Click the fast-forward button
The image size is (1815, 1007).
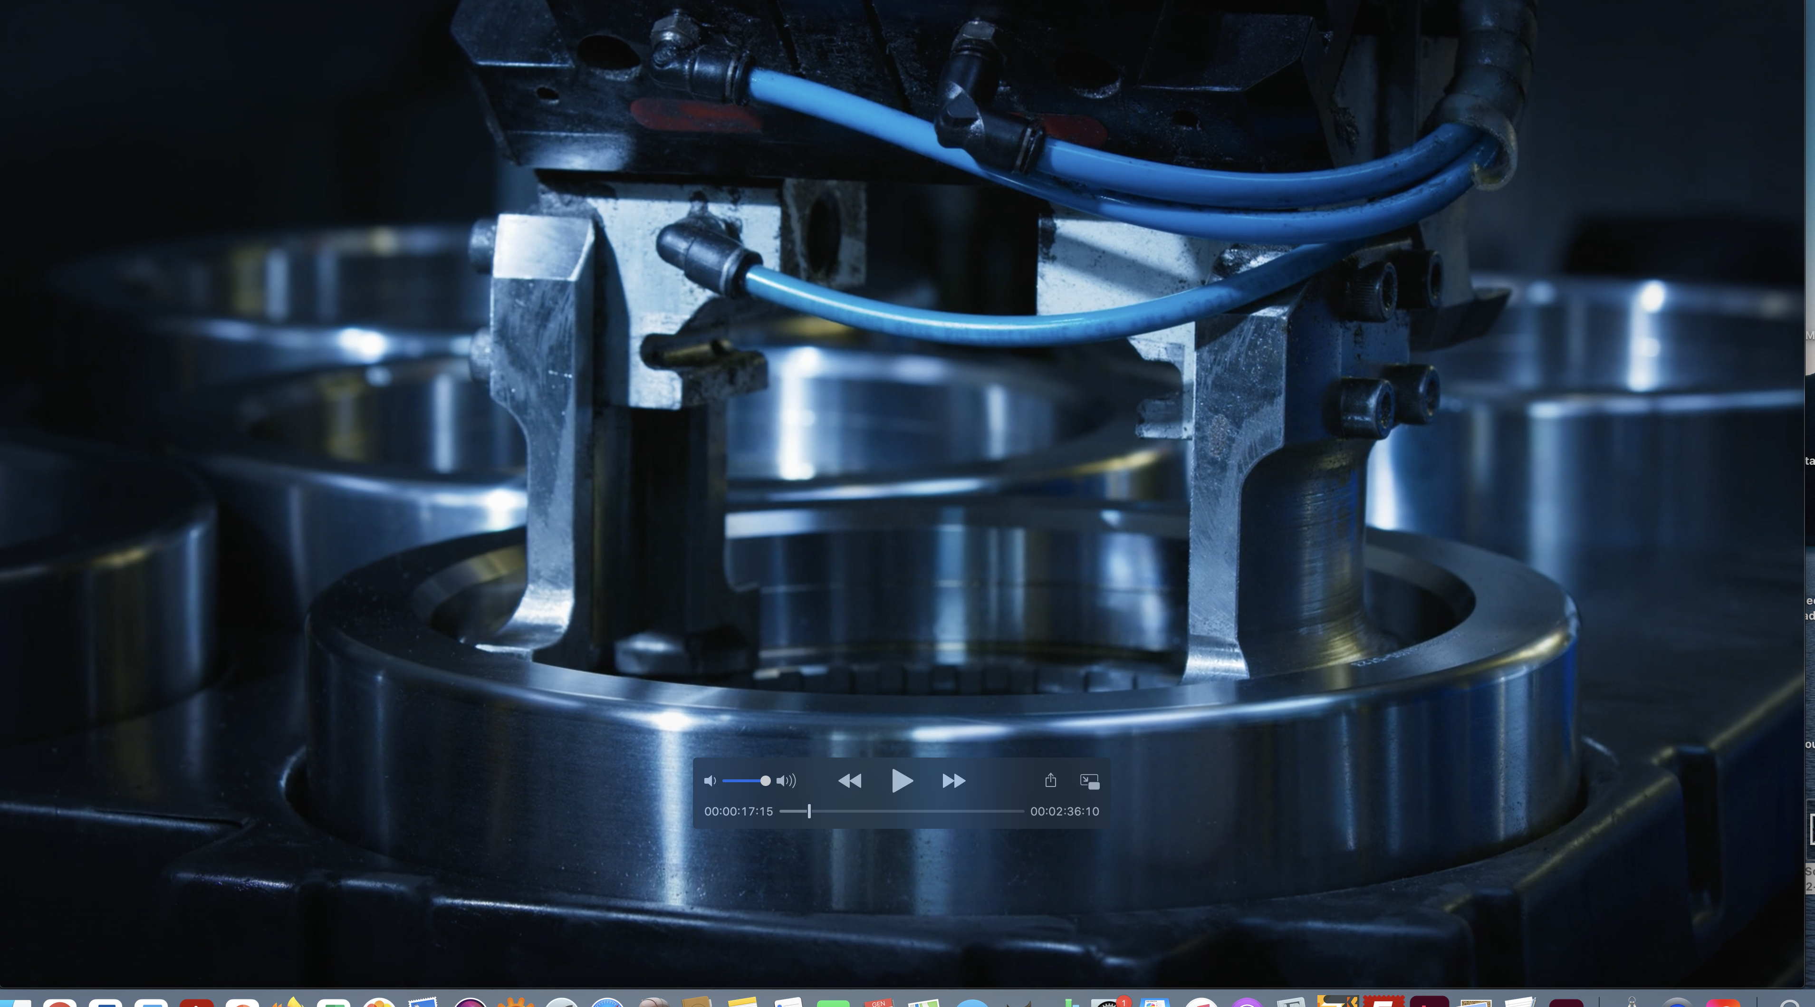click(x=953, y=781)
